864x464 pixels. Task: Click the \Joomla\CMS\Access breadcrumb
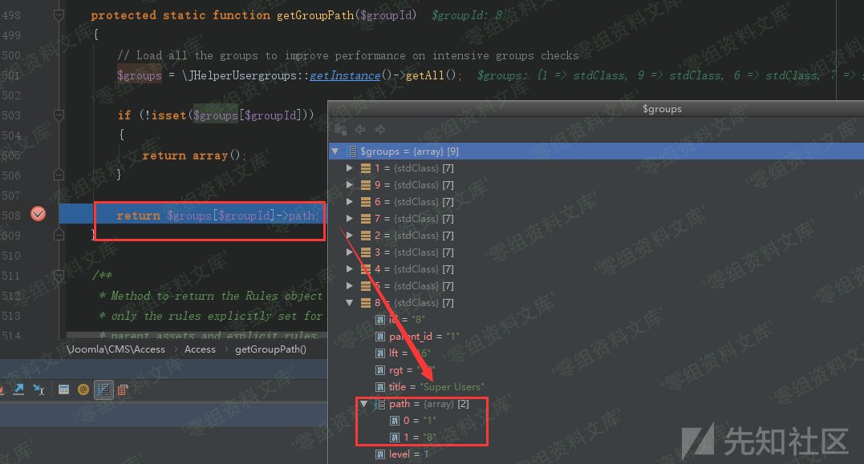pyautogui.click(x=116, y=349)
